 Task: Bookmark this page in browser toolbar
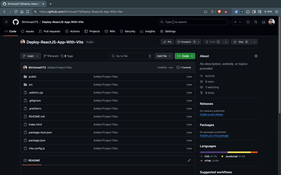click(x=28, y=12)
